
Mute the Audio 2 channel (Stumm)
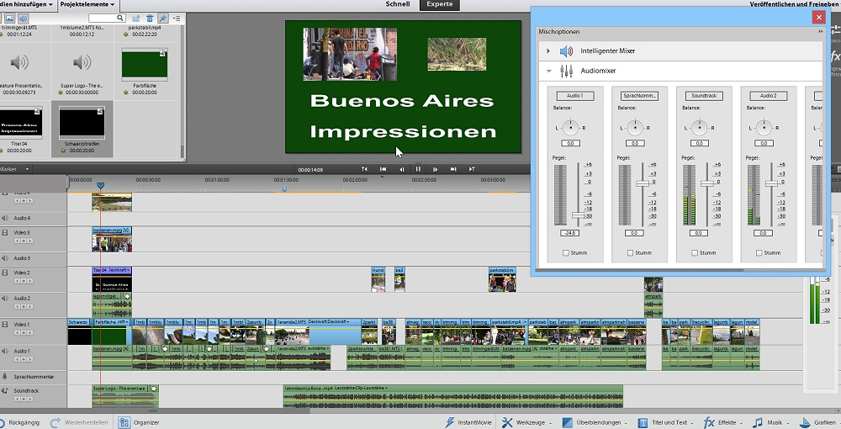pos(759,252)
